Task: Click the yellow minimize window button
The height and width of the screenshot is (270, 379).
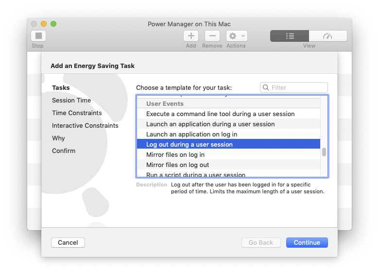Action: click(x=44, y=24)
